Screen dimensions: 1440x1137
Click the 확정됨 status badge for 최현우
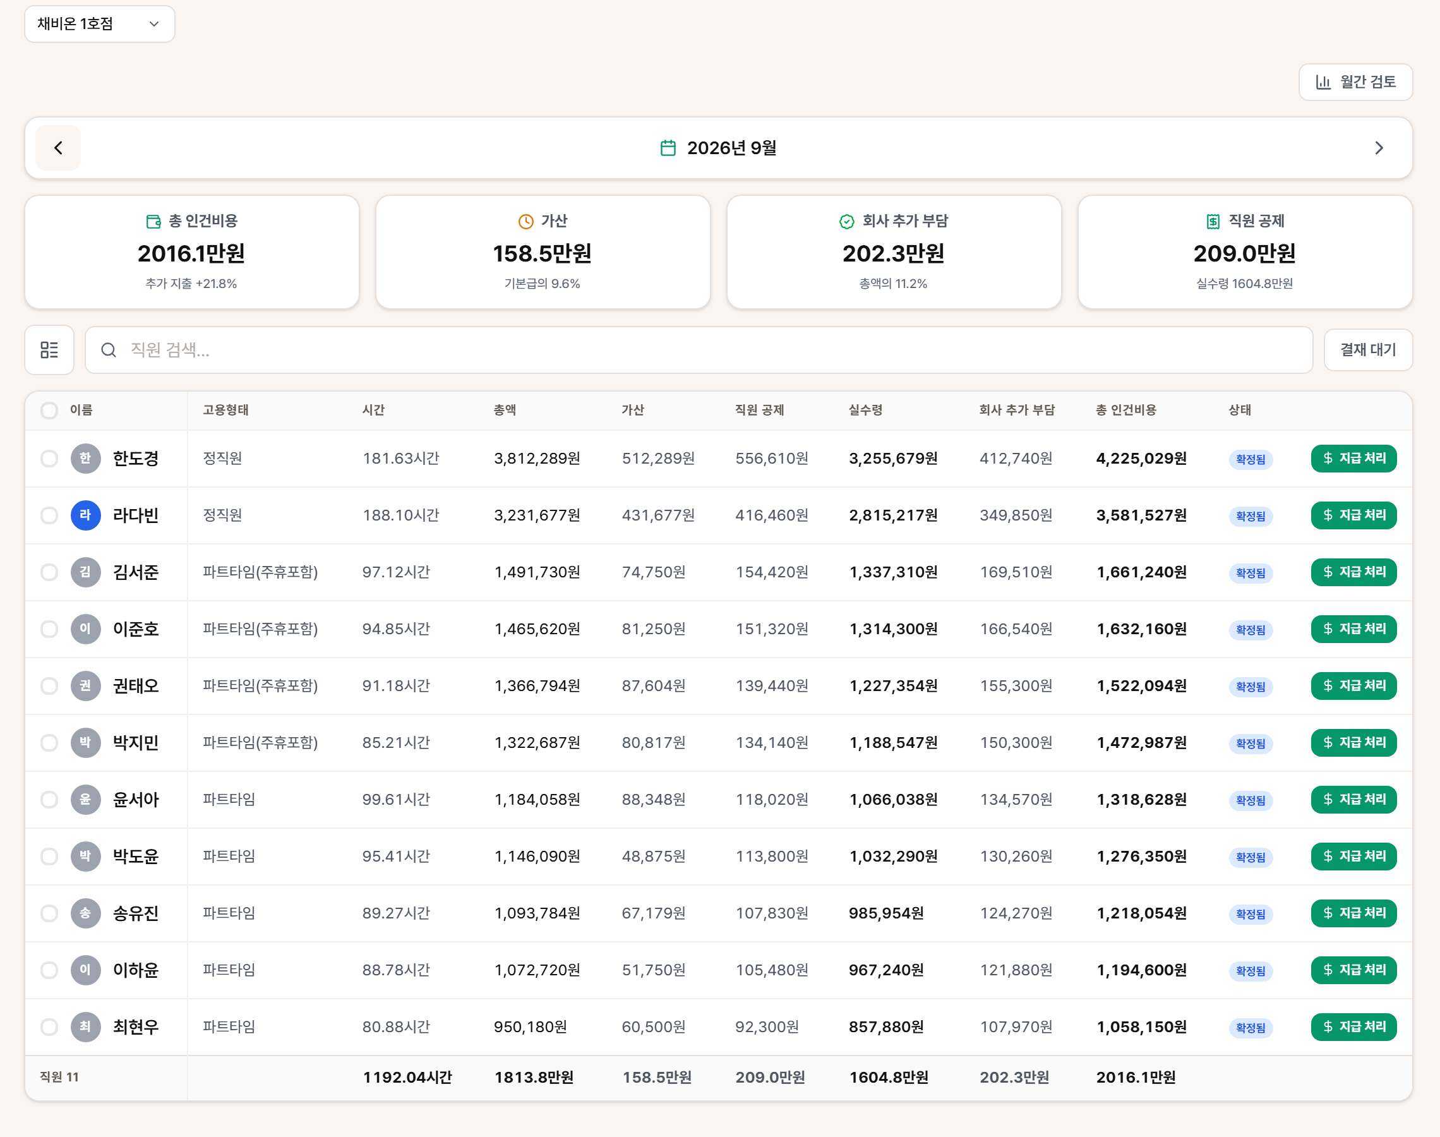tap(1251, 1028)
